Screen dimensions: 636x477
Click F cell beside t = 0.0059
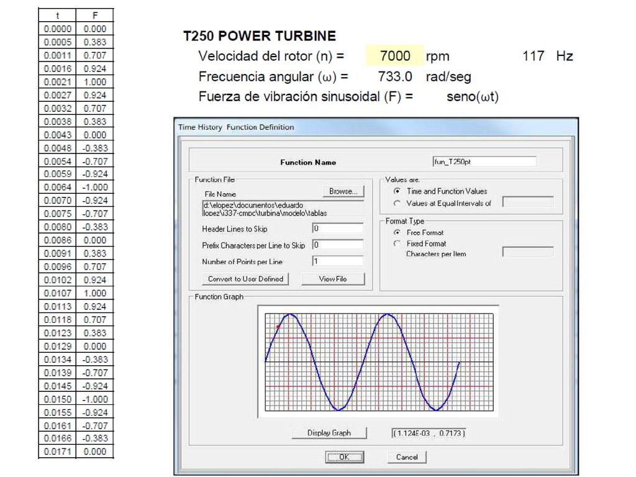tap(95, 174)
